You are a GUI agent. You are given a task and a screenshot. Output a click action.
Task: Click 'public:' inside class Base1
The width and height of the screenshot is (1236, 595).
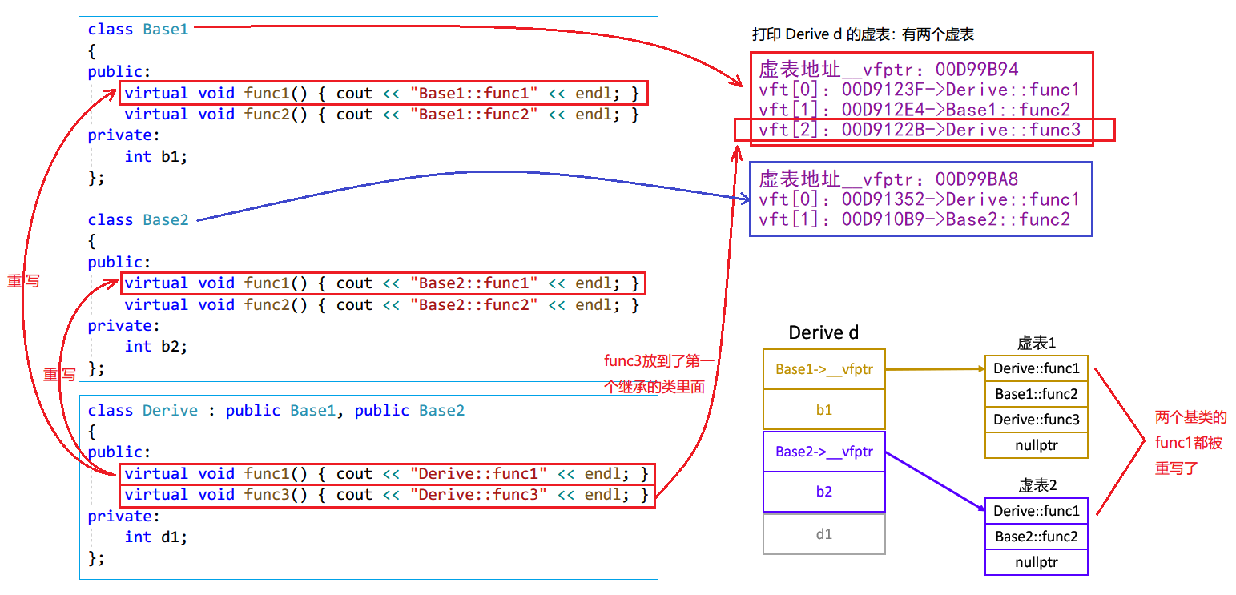(119, 72)
